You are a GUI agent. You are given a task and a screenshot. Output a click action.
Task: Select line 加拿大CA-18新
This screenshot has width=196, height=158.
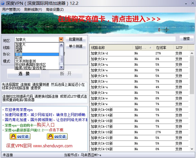[x=139, y=132]
